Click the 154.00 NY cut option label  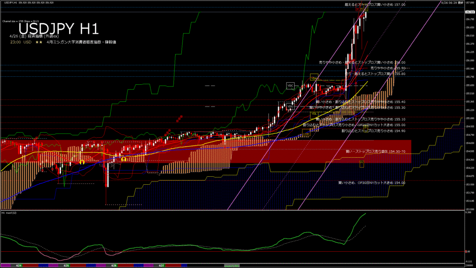[x=371, y=183]
